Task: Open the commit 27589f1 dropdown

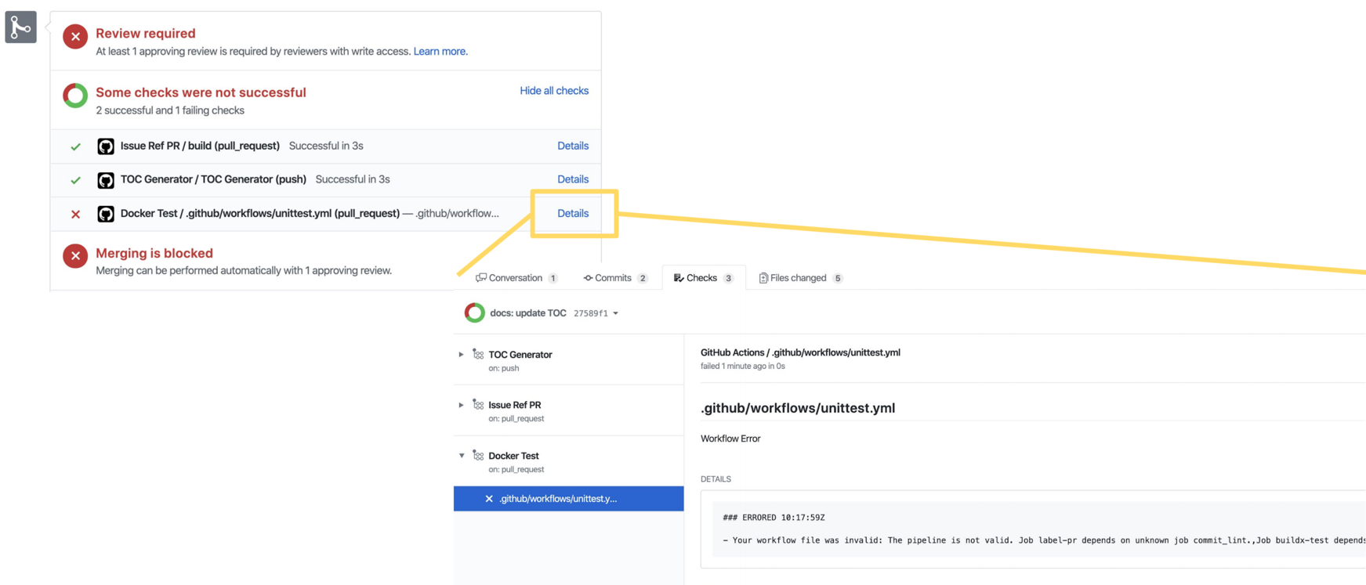Action: (596, 313)
